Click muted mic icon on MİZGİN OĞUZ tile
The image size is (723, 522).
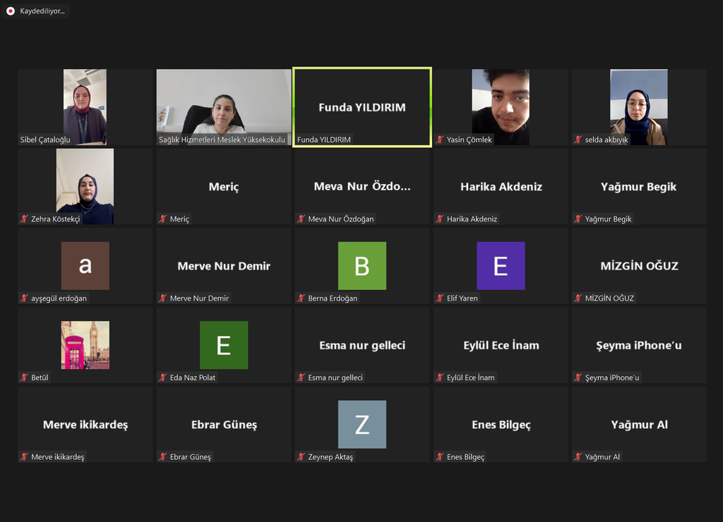[578, 298]
